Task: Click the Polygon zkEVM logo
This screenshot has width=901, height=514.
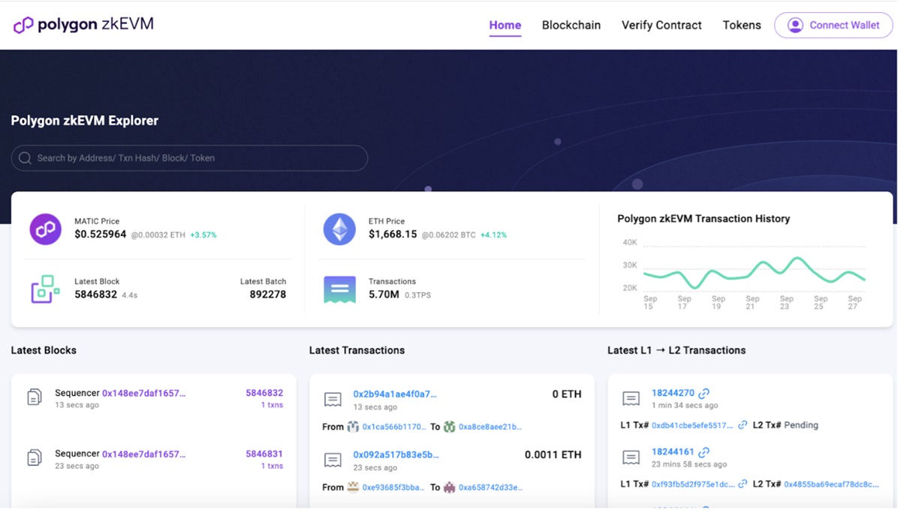Action: pos(83,24)
